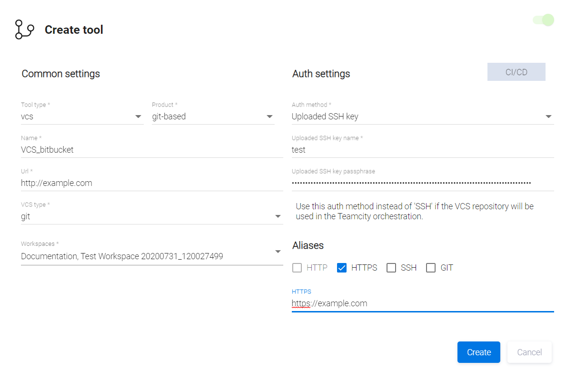Viewport: 566px width, 370px height.
Task: Uncheck the HTTPS alias checkbox
Action: (341, 268)
